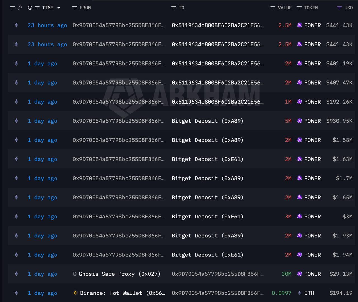Click the POWER token name in $407.47K row
The width and height of the screenshot is (358, 302).
(312, 83)
